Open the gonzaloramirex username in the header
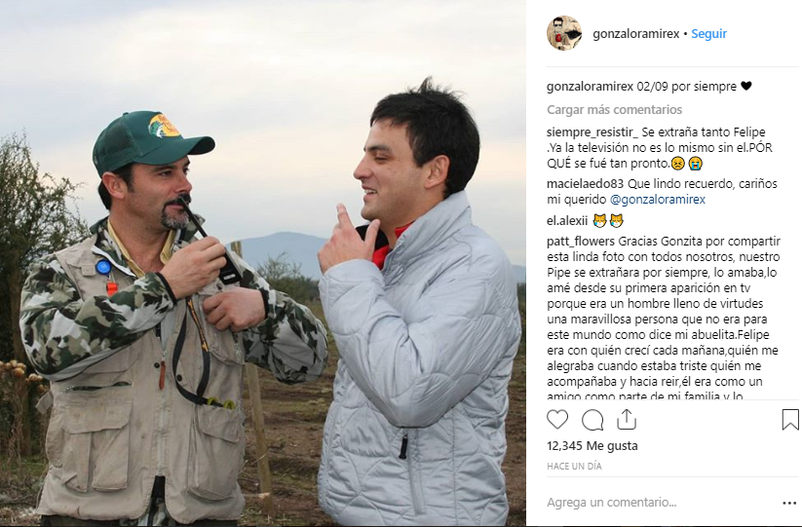The width and height of the screenshot is (802, 527). click(637, 33)
